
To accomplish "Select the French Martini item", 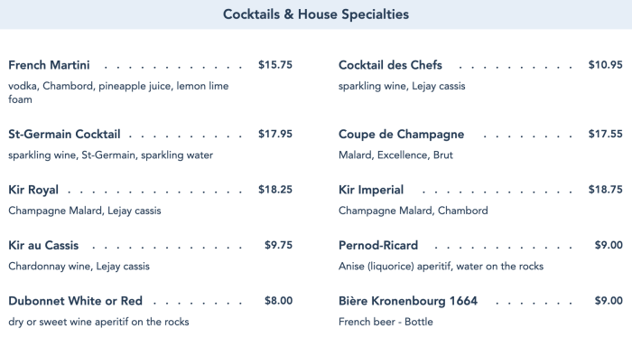I will pos(49,65).
